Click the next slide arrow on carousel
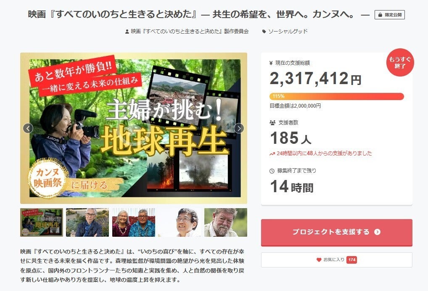Screen dimensions: 428x291 pyautogui.click(x=239, y=128)
